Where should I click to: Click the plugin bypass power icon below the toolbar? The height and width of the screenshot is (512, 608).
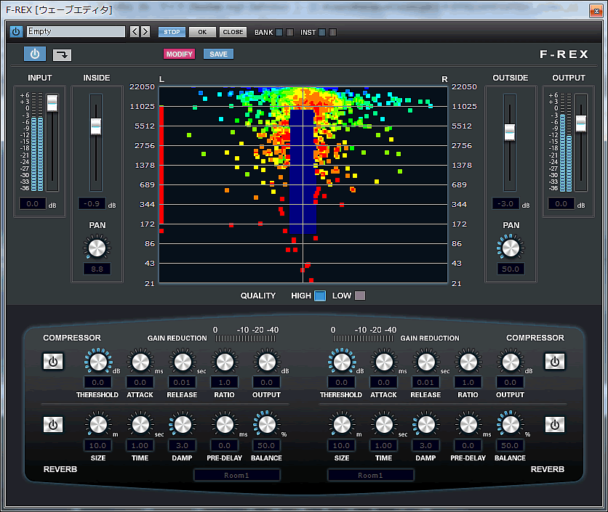pos(34,54)
